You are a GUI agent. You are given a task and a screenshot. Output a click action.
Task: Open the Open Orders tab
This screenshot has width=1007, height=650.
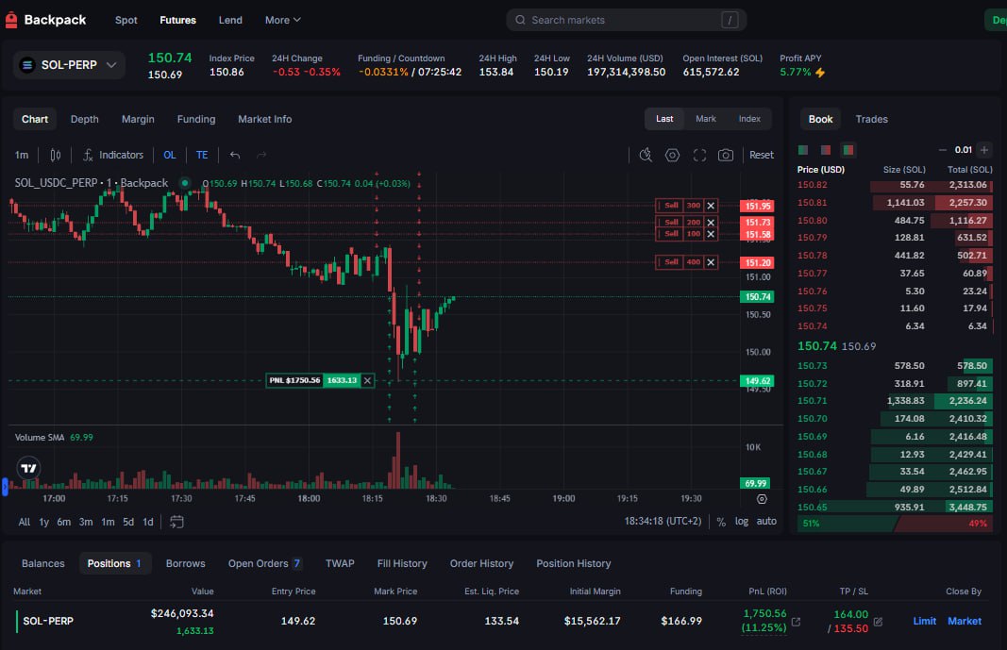pyautogui.click(x=264, y=563)
